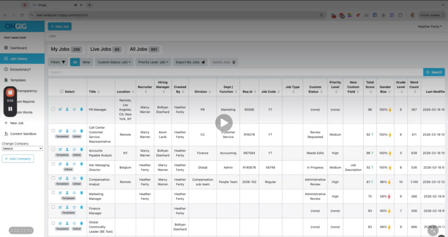Reload the browser page
This screenshot has height=237, width=448.
[22, 15]
